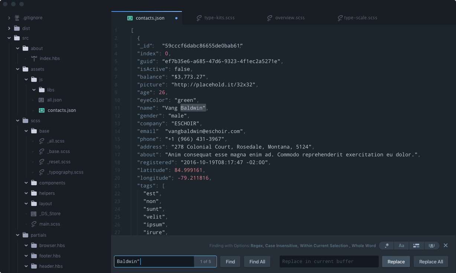Click the contacts.json modified dot indicator
The image size is (456, 273).
[x=176, y=18]
